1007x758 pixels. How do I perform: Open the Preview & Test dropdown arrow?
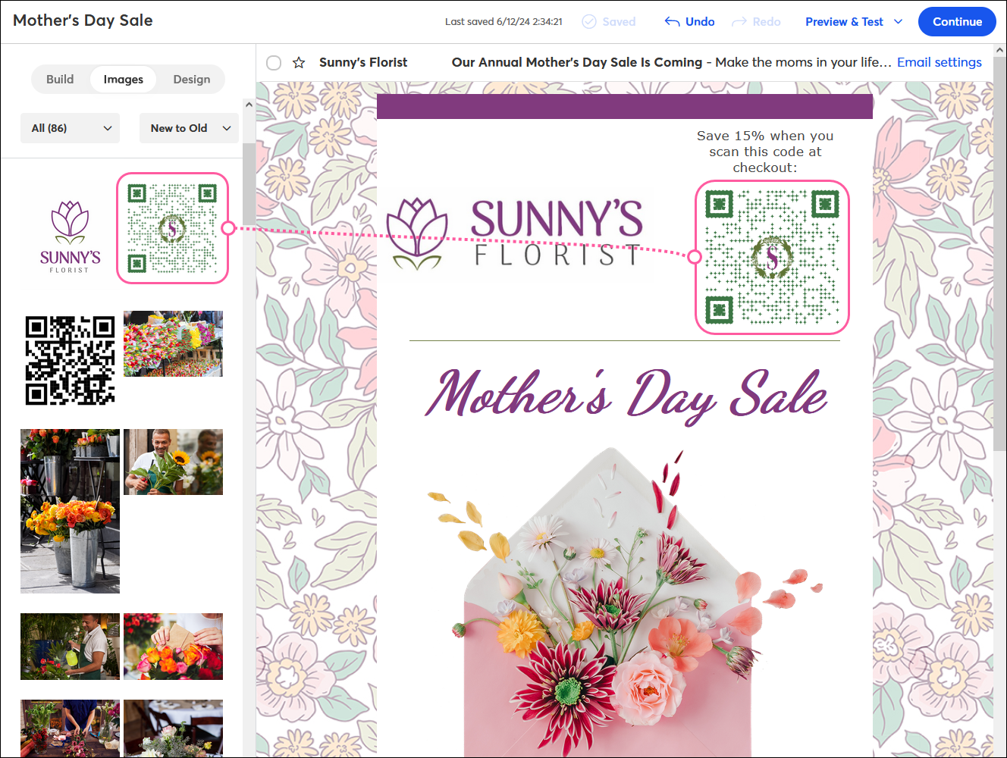[899, 21]
